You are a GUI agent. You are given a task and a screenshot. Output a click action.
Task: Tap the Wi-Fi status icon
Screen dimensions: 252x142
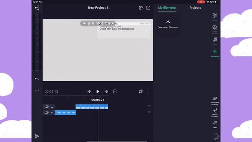[208, 2]
